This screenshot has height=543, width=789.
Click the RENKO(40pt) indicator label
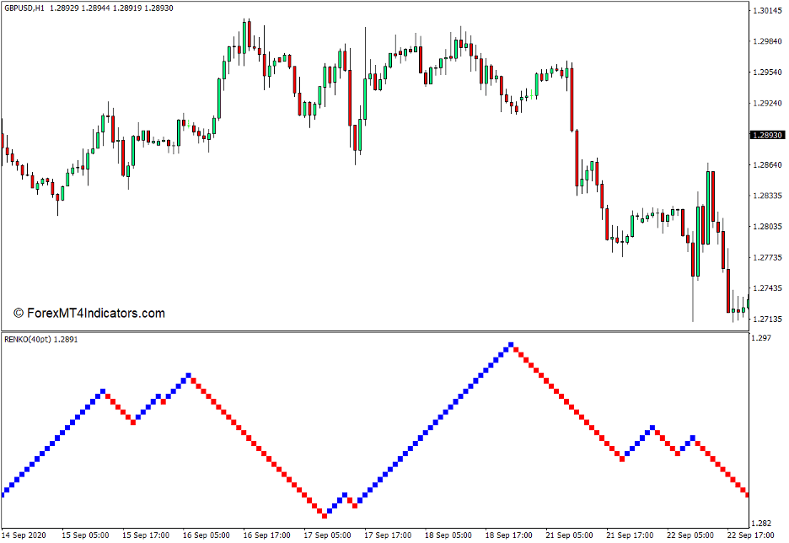pyautogui.click(x=29, y=339)
